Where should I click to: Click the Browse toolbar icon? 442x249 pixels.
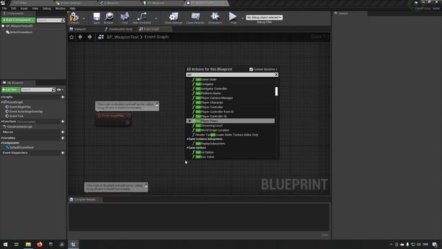[109, 17]
